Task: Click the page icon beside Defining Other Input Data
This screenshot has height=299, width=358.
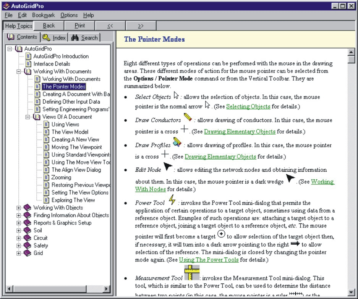Action: pyautogui.click(x=37, y=102)
